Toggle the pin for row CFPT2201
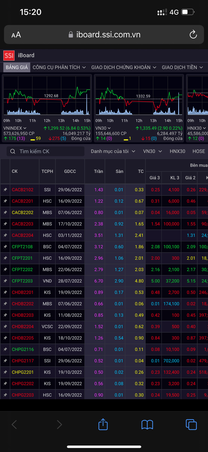Viewport: 208px width, 452px height. (x=5, y=258)
